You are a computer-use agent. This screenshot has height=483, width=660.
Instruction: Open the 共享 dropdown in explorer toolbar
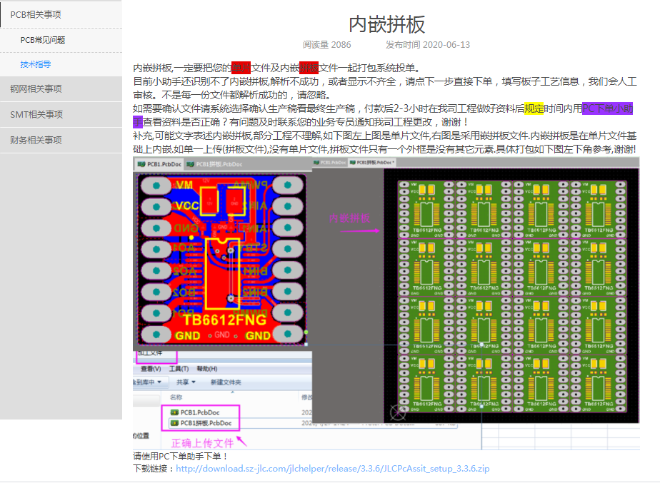click(186, 382)
